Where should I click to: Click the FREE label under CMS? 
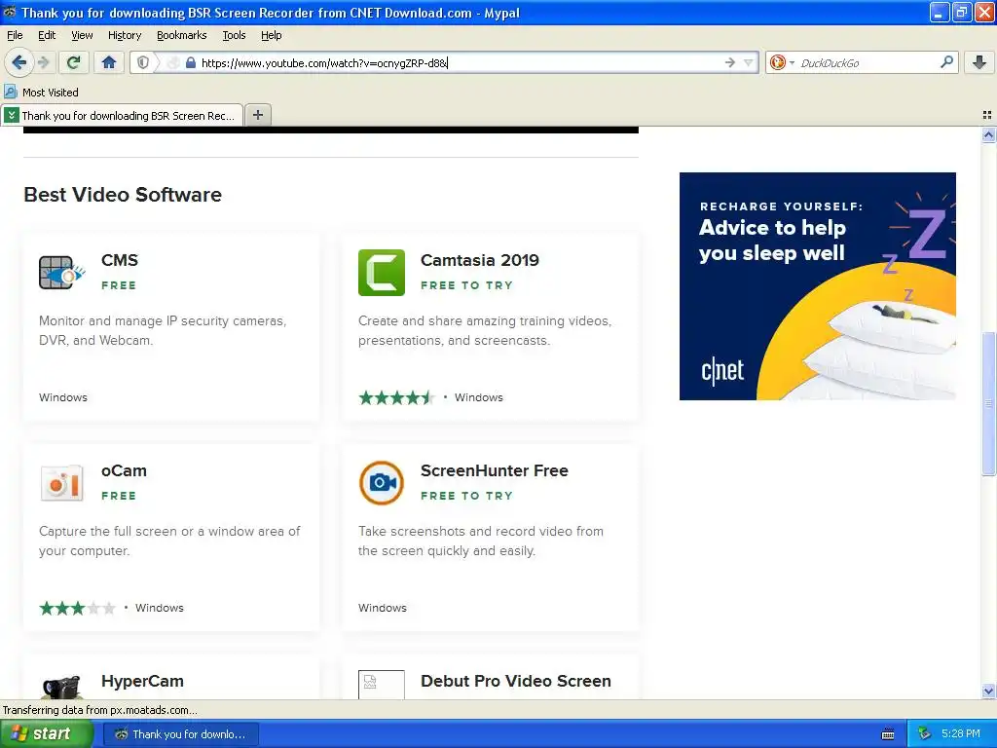(x=119, y=285)
